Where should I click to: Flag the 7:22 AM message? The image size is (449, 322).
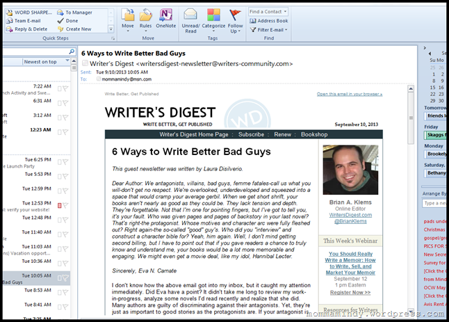(65, 88)
